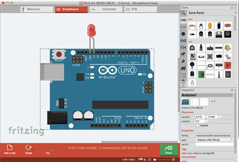
Task: Pick the square pushbutton part
Action: point(210,57)
